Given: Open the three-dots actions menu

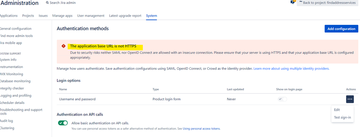Looking at the screenshot, I should point(350,99).
